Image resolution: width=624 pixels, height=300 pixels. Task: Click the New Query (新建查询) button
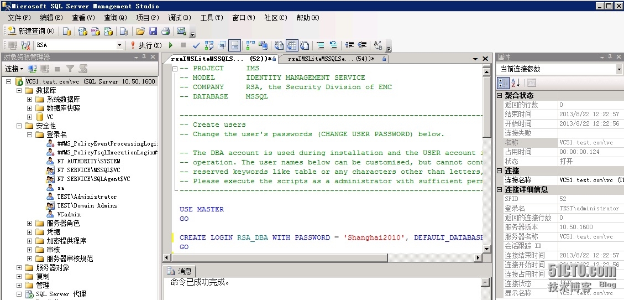click(32, 31)
